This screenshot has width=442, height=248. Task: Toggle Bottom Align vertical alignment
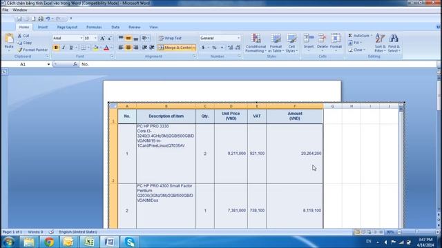(x=135, y=38)
